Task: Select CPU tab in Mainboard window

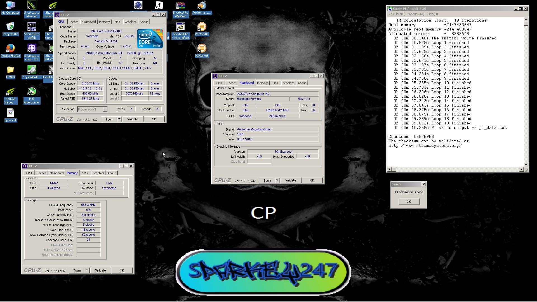Action: [219, 83]
